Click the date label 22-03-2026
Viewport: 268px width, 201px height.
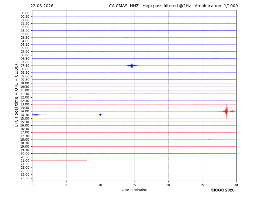(x=42, y=6)
